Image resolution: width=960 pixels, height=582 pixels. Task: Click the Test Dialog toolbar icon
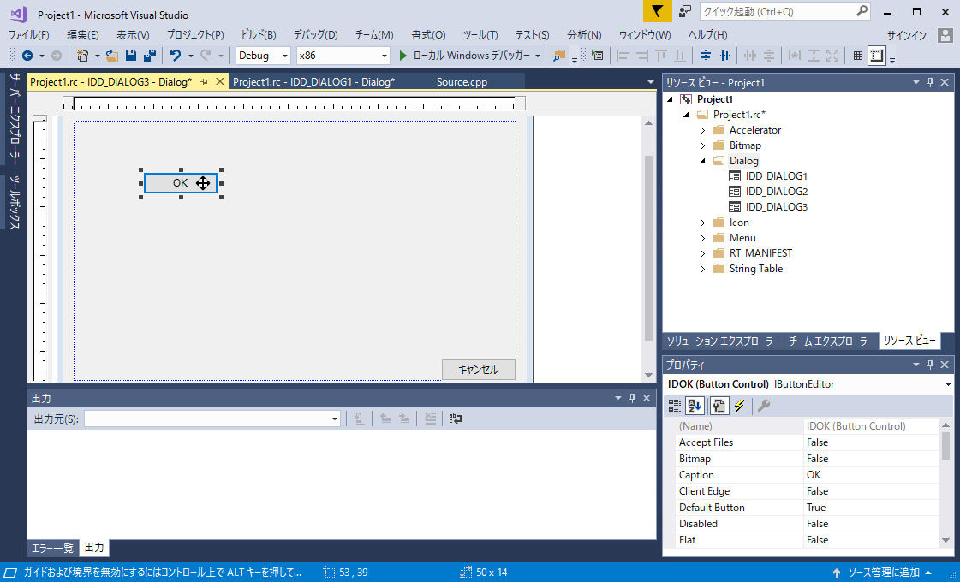[x=597, y=56]
